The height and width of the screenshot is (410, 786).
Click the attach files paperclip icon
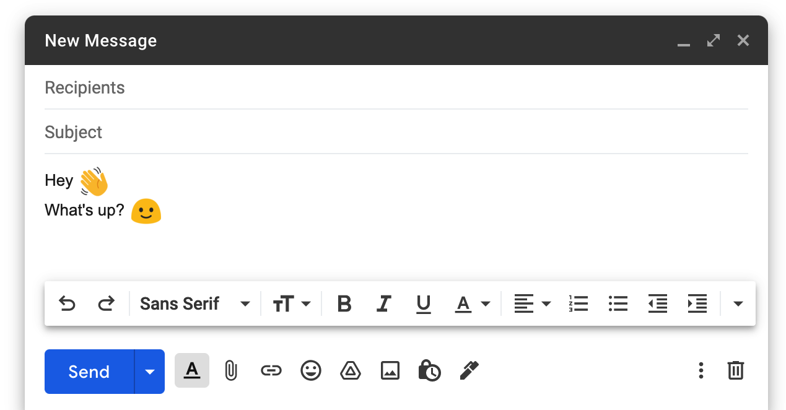230,371
